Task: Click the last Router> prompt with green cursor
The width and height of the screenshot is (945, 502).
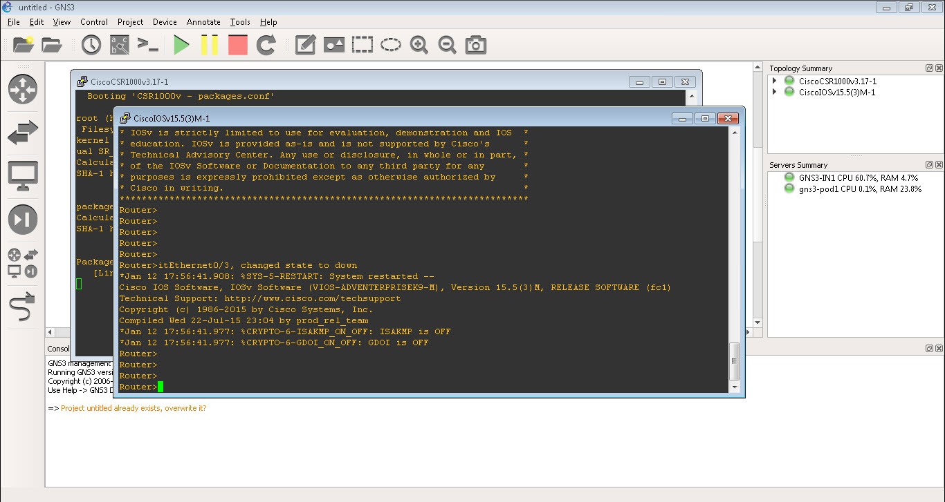Action: [141, 387]
